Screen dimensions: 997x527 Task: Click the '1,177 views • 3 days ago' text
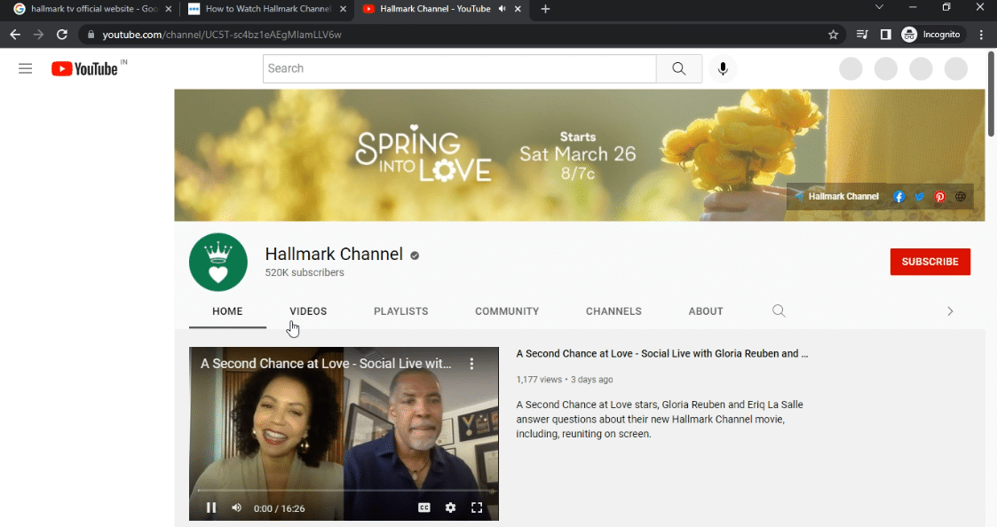[565, 380]
